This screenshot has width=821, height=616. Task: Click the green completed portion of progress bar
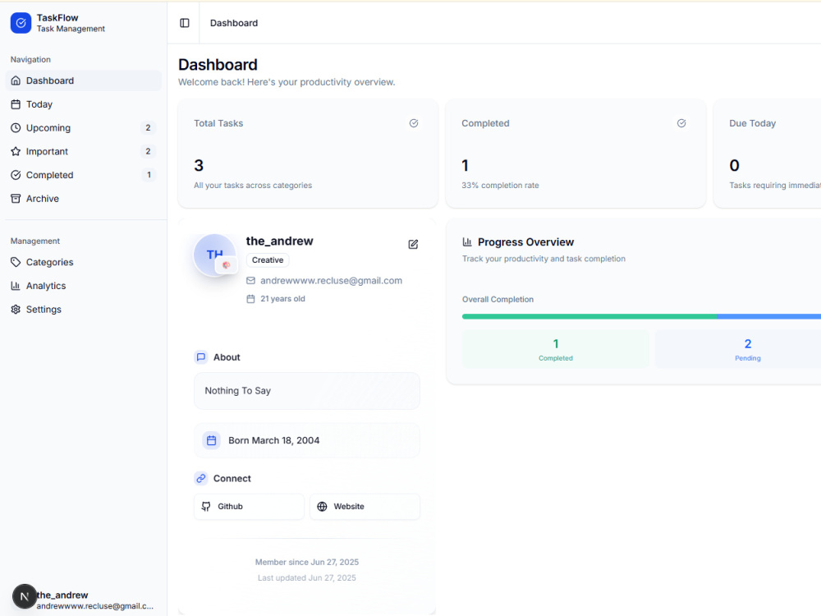589,316
